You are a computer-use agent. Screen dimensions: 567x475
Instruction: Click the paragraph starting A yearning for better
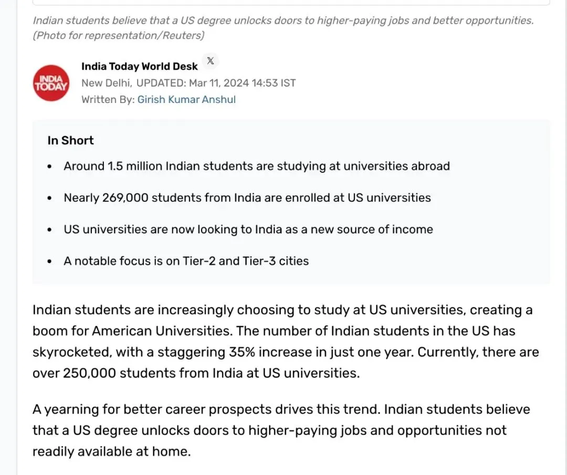tap(281, 430)
